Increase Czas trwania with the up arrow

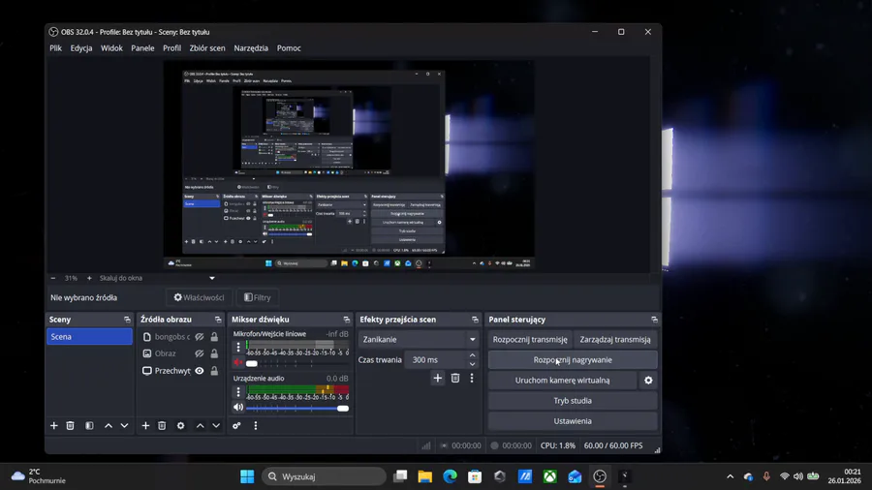[x=472, y=355]
